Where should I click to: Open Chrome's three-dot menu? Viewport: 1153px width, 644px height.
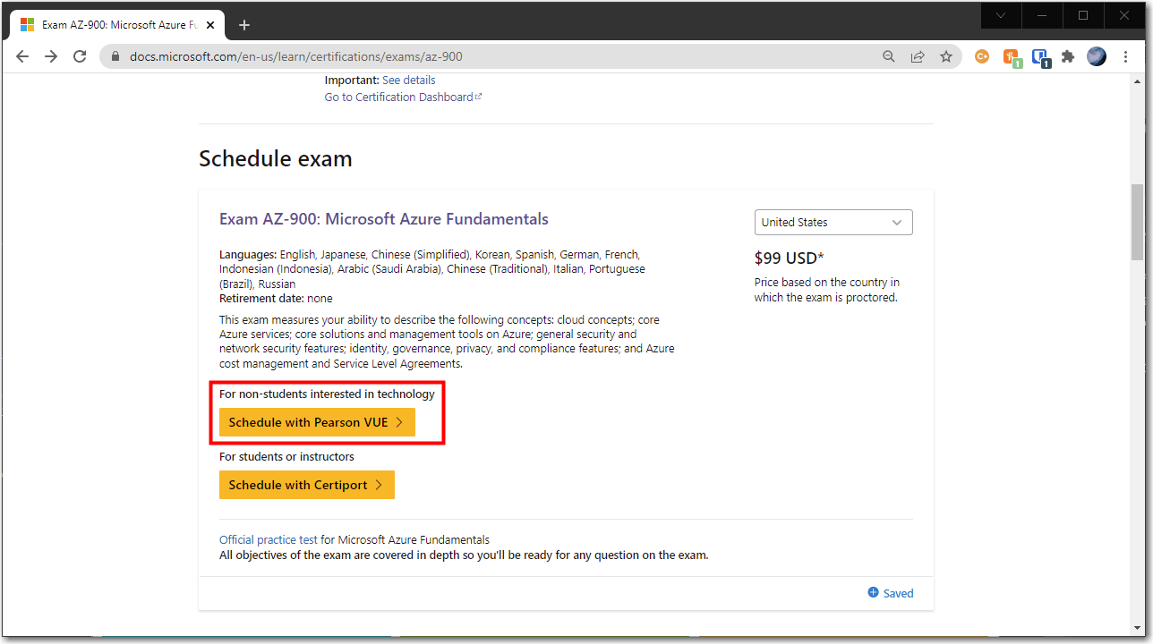[x=1125, y=56]
